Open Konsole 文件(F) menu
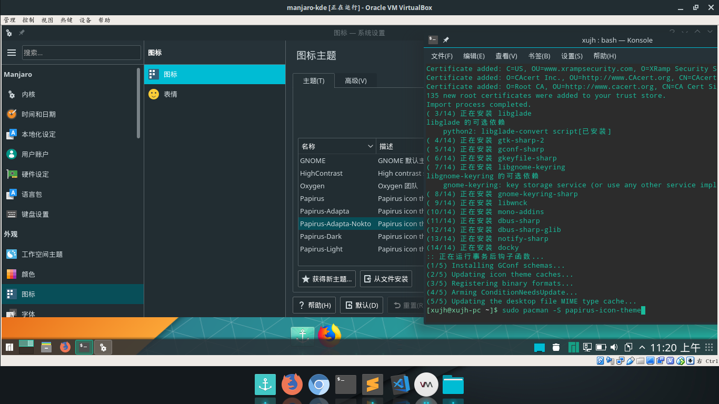Viewport: 719px width, 404px height. [442, 56]
